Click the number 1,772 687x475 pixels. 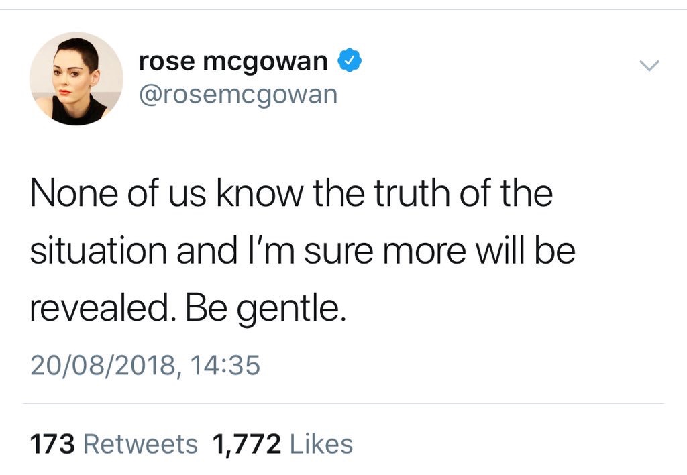tap(247, 444)
